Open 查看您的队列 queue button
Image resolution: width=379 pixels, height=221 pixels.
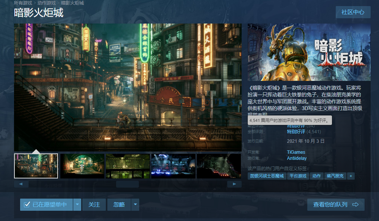pos(335,205)
